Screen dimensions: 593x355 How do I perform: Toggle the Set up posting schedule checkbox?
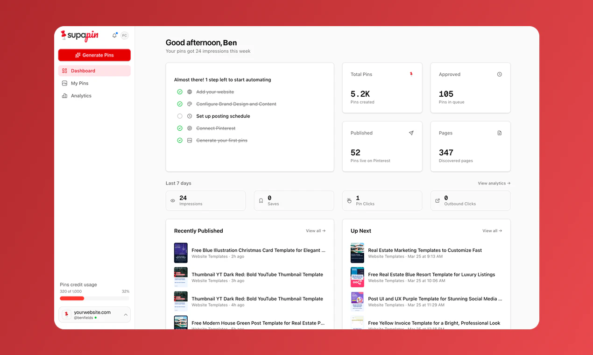[180, 116]
